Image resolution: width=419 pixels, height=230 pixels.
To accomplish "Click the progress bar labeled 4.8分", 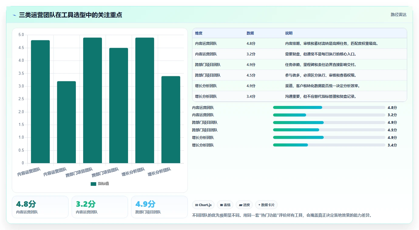I will (x=329, y=107).
